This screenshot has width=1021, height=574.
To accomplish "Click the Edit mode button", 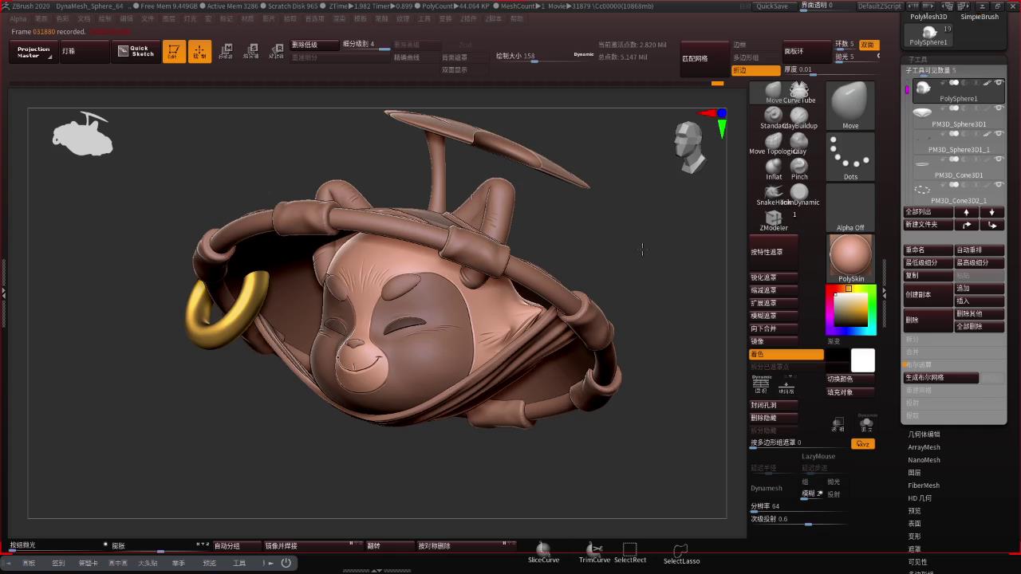I will (174, 52).
